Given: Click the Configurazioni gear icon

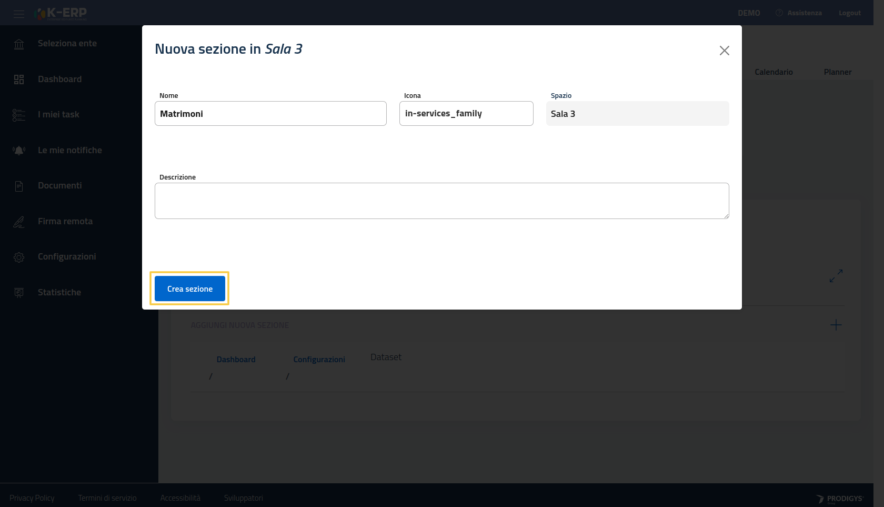Looking at the screenshot, I should [x=19, y=257].
